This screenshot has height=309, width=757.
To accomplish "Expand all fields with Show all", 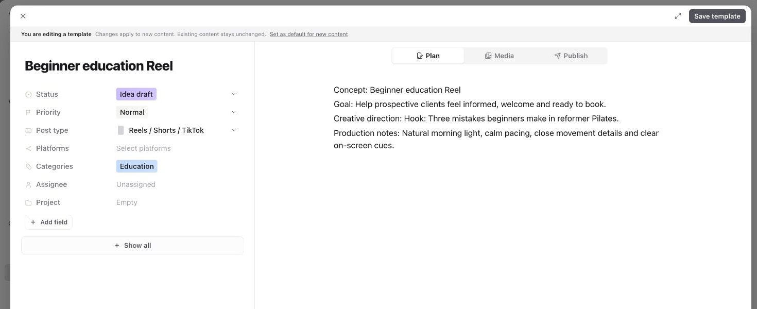I will point(132,245).
